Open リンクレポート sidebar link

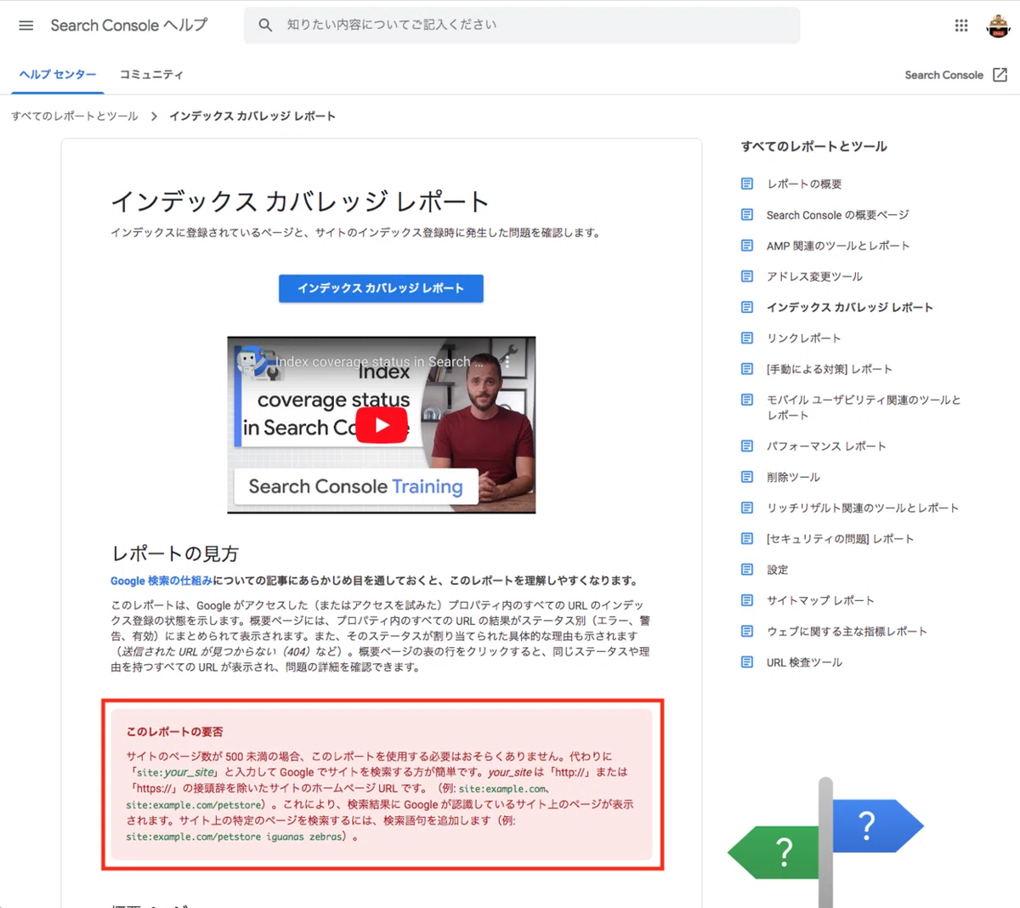803,338
